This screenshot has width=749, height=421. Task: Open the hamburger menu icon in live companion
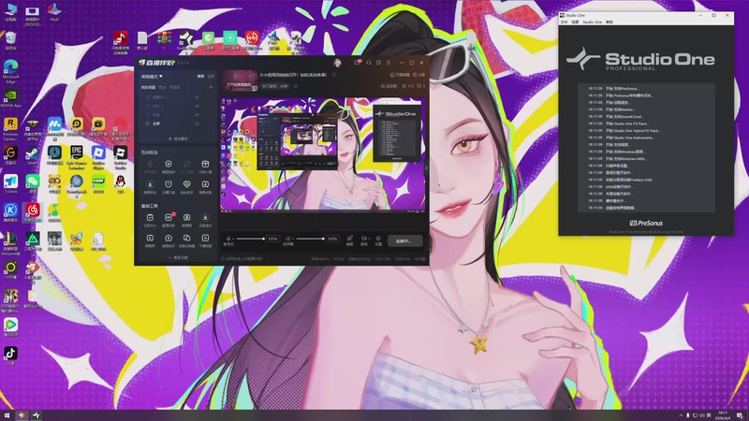point(389,63)
